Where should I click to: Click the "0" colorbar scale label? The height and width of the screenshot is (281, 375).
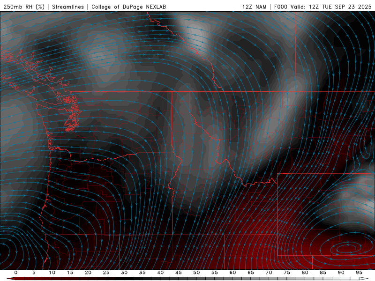[x=16, y=273]
